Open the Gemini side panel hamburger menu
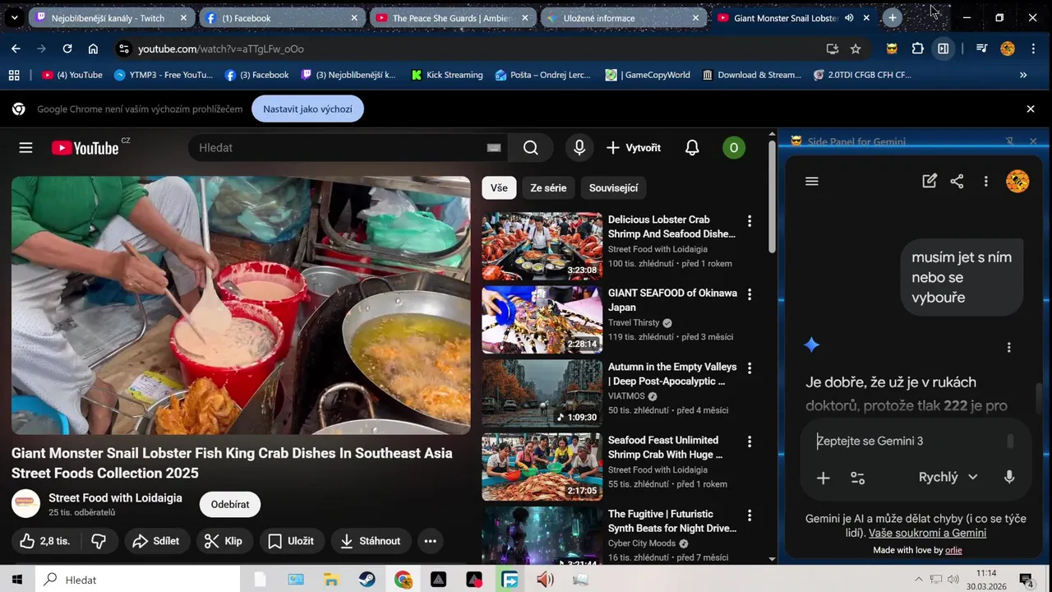Screen dimensions: 1052x592 (812, 182)
